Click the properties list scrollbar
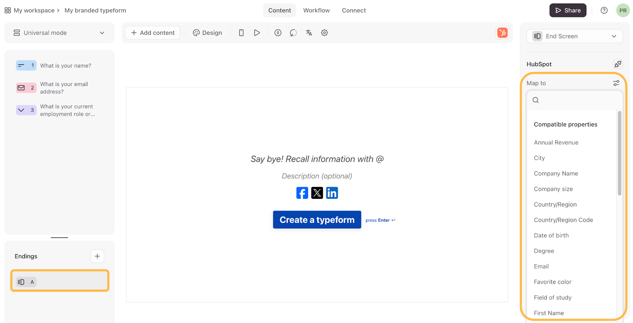 point(620,153)
